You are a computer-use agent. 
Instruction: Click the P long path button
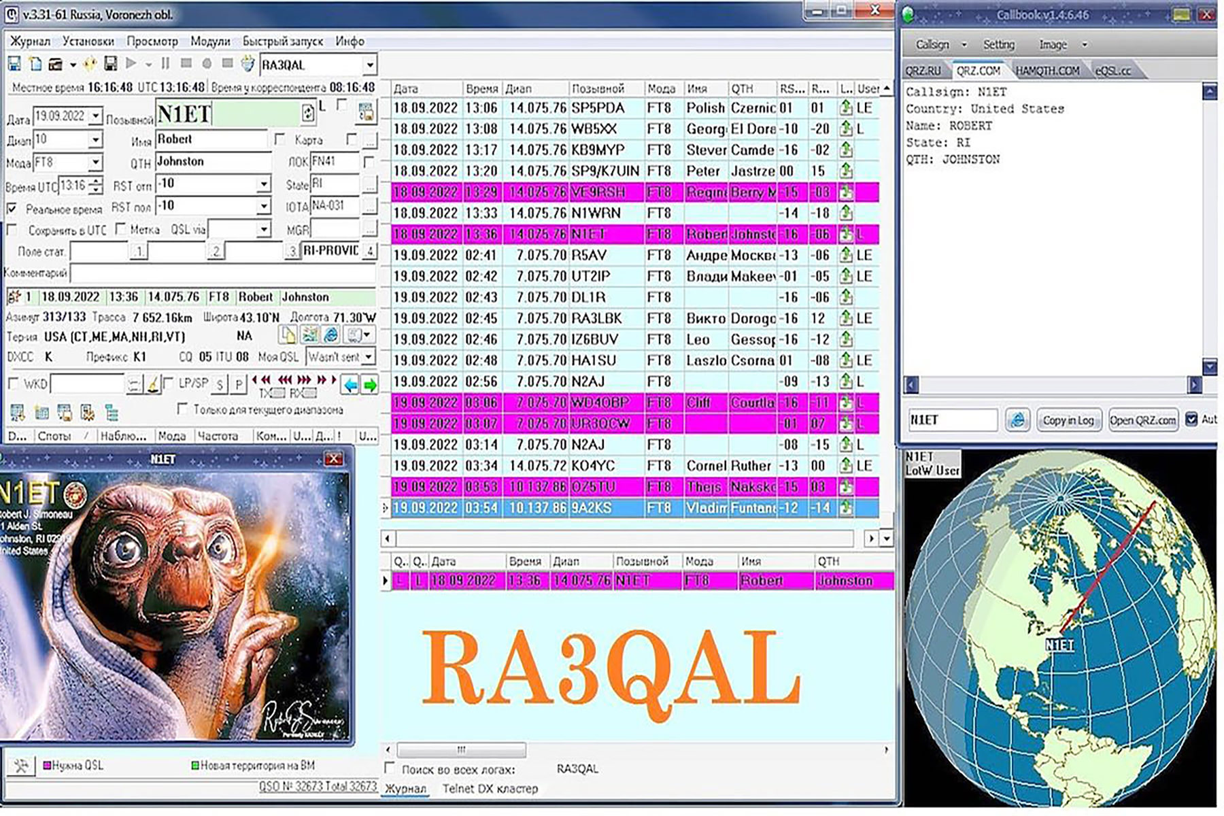pyautogui.click(x=238, y=386)
